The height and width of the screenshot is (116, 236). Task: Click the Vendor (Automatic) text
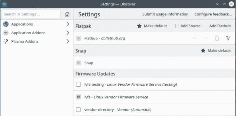pyautogui.click(x=134, y=110)
